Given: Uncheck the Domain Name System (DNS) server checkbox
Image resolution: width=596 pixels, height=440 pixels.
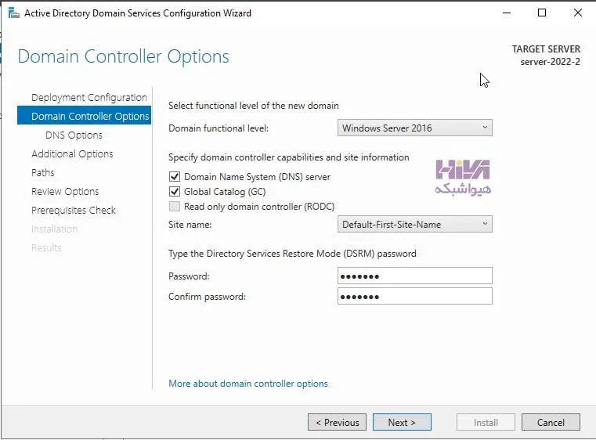Looking at the screenshot, I should (x=175, y=177).
